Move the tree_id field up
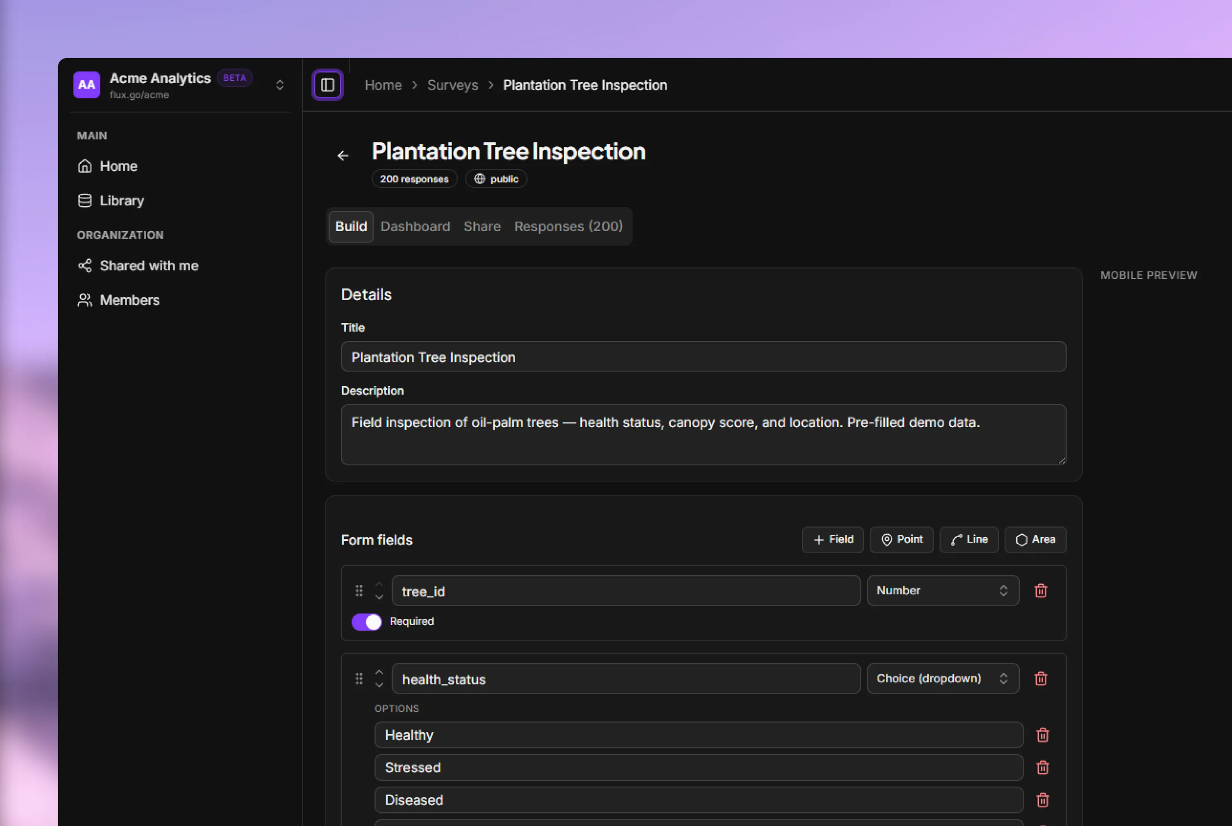 pos(379,584)
